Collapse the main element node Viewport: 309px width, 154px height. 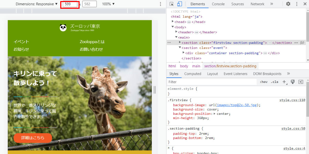tap(176, 37)
